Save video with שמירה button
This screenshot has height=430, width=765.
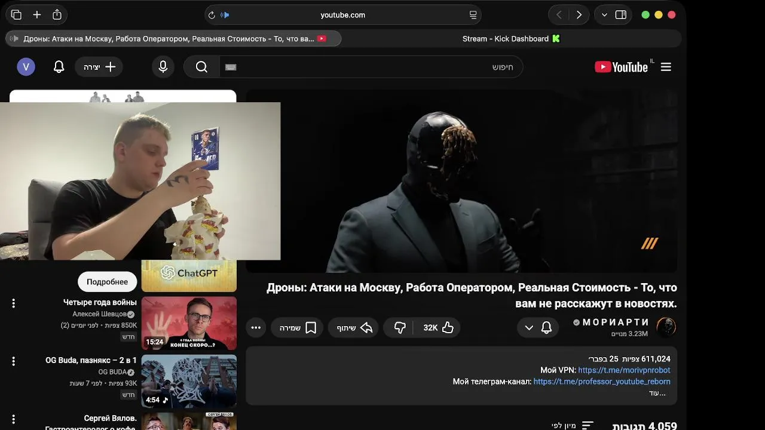(297, 327)
